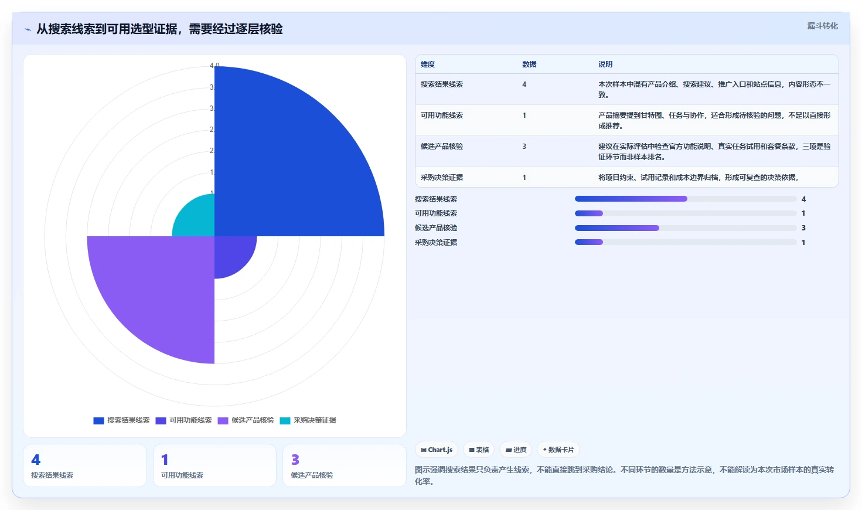Click table cell 候选产品核验 in third row
This screenshot has height=510, width=862.
coord(442,147)
